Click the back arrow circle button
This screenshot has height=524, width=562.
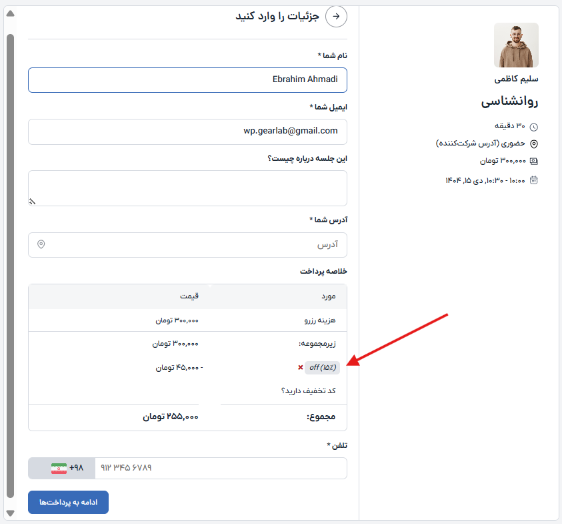336,16
